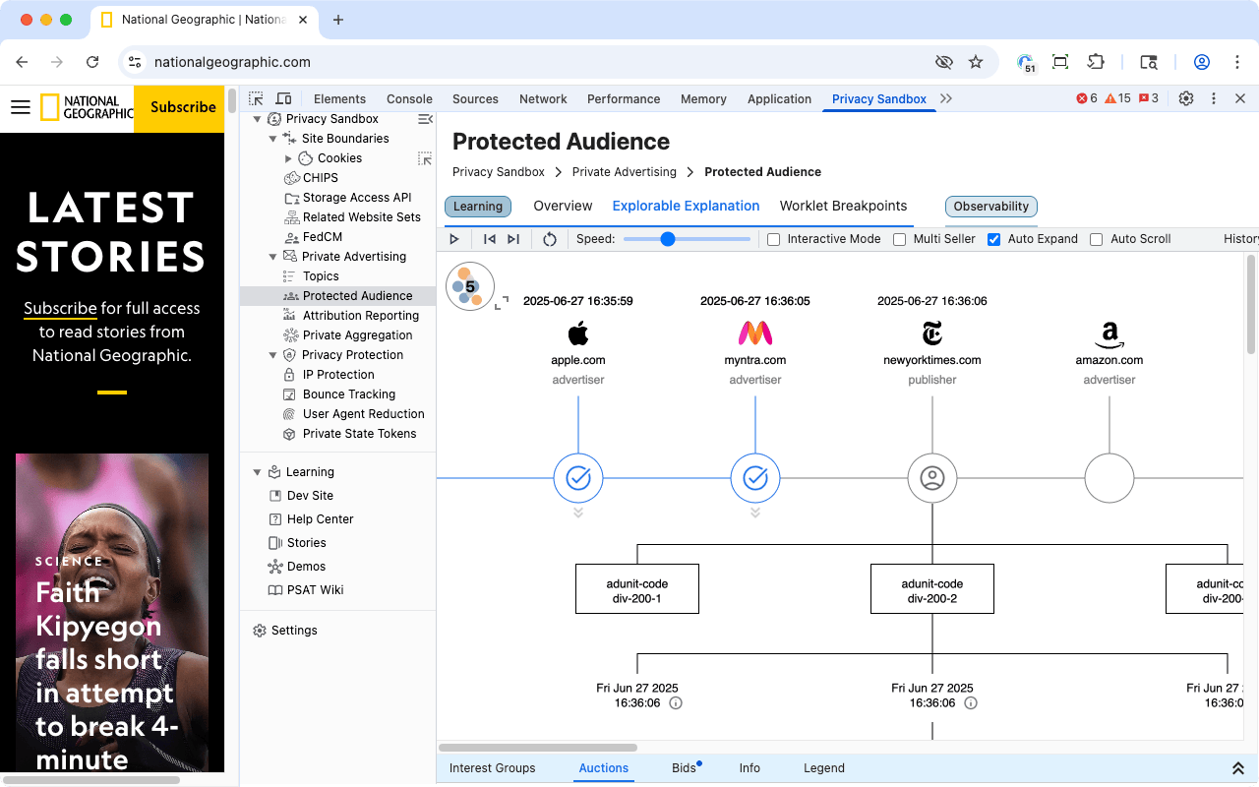Collapse the Learning section

click(x=257, y=471)
